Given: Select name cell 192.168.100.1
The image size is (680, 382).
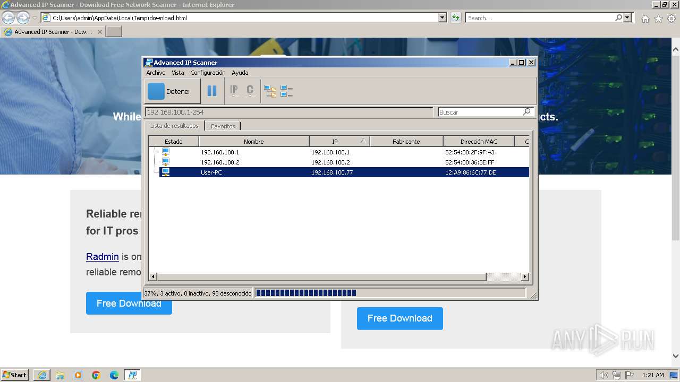Looking at the screenshot, I should coord(220,152).
